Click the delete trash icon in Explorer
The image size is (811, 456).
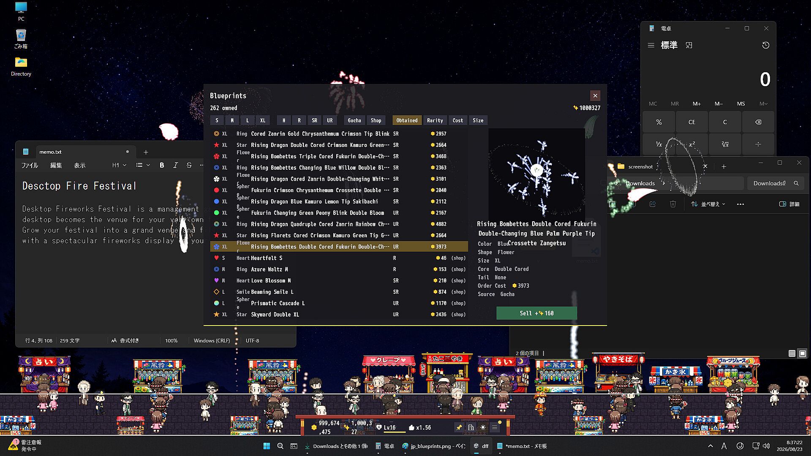tap(673, 204)
